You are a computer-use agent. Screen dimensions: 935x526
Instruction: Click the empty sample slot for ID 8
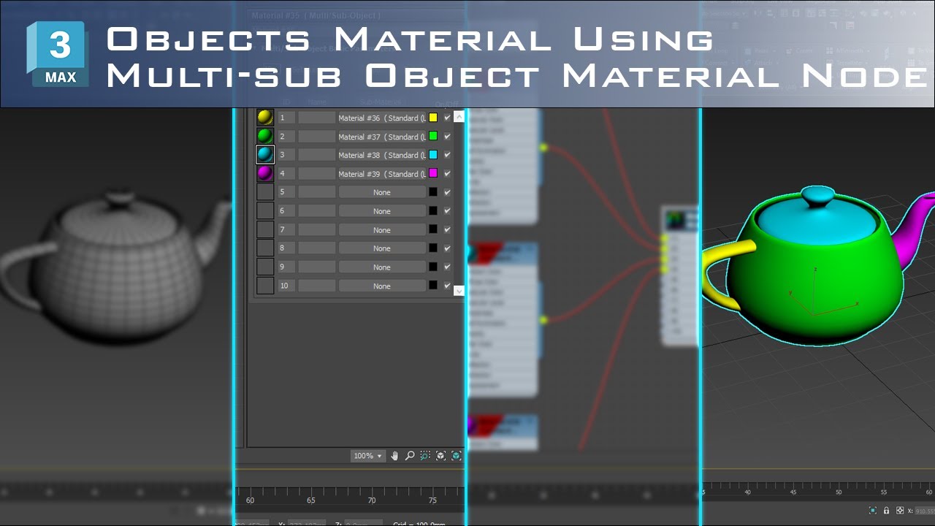click(265, 248)
